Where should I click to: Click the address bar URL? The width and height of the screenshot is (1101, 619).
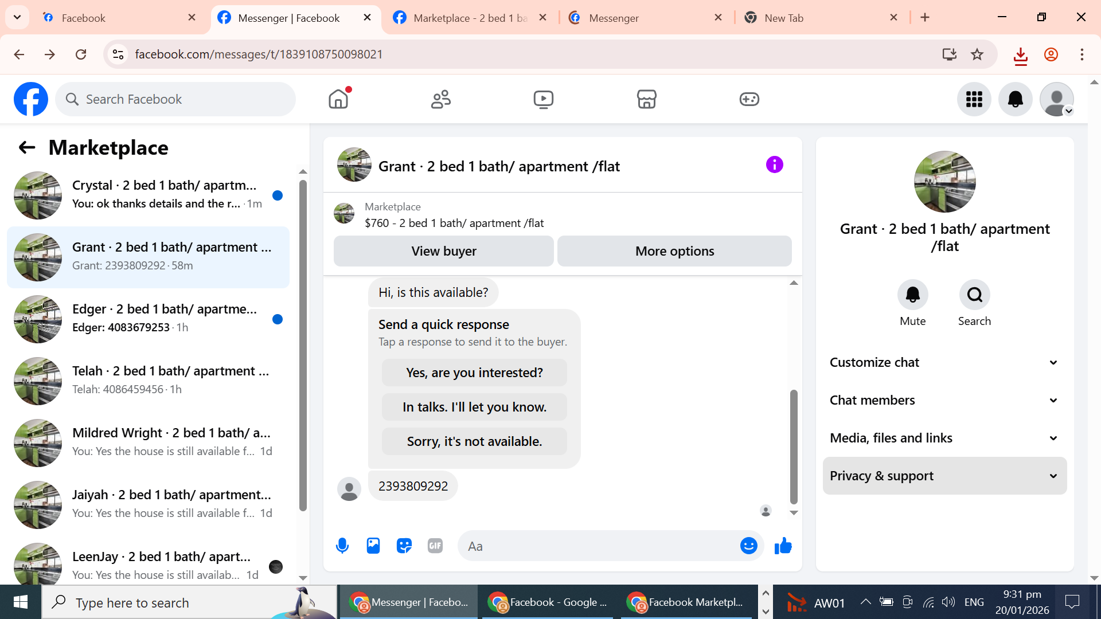(259, 54)
